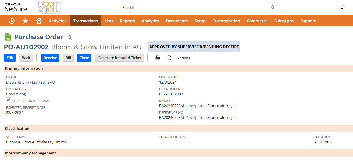Image resolution: width=353 pixels, height=160 pixels.
Task: Click the Memo field value text
Action: coord(198,106)
